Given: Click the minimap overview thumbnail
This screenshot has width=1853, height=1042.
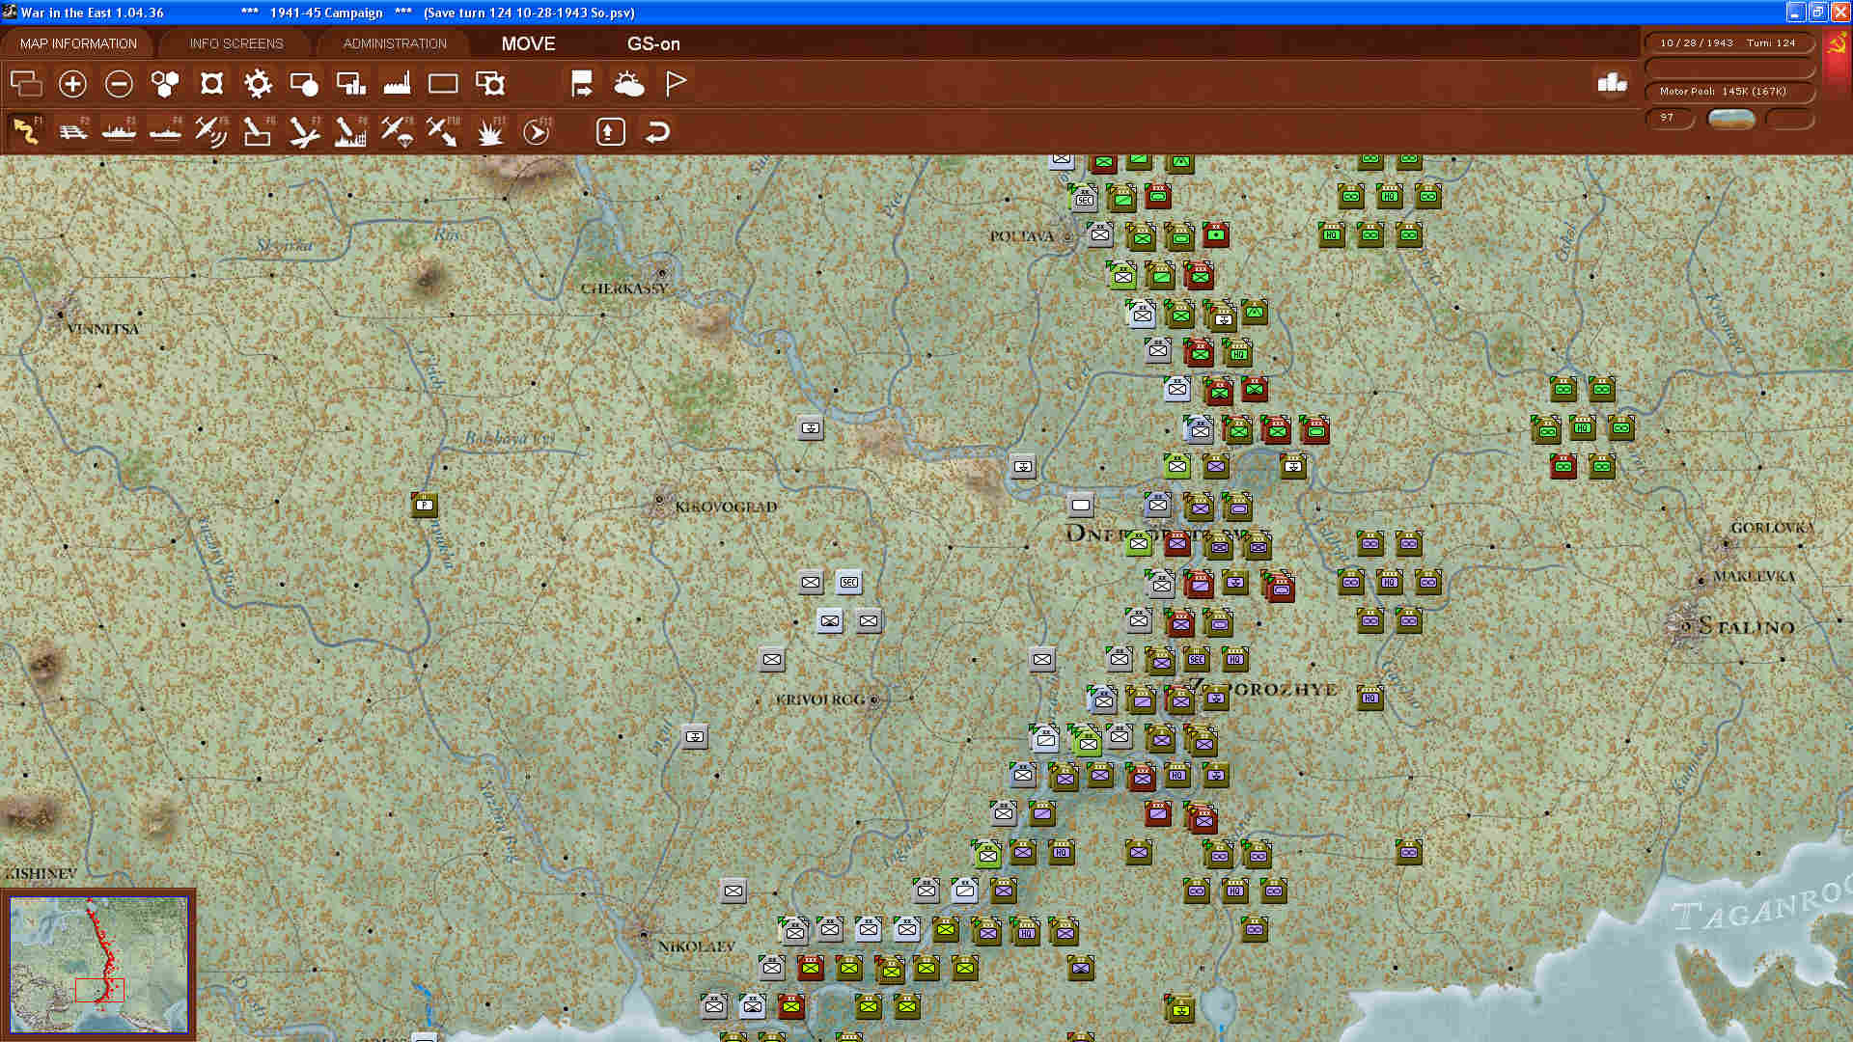Looking at the screenshot, I should click(98, 964).
